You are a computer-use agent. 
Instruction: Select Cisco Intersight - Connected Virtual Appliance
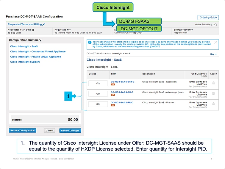38,51
